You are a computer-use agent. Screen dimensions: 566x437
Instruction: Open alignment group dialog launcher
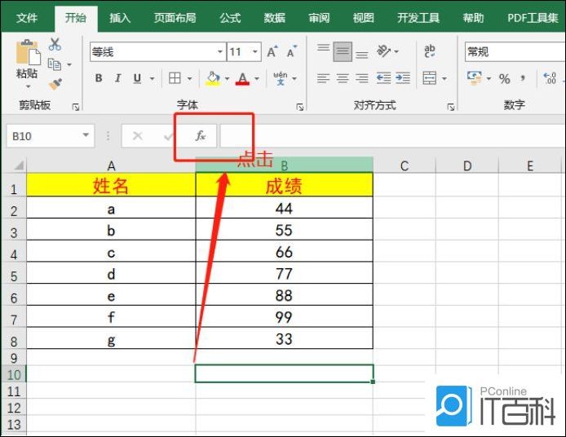tap(451, 107)
